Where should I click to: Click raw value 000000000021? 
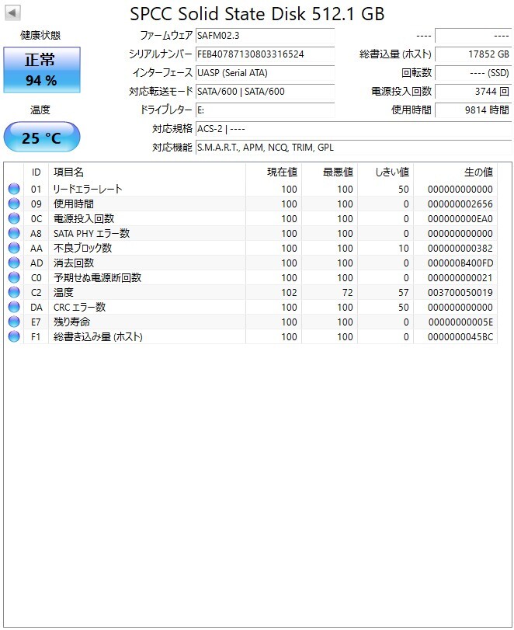pos(460,277)
